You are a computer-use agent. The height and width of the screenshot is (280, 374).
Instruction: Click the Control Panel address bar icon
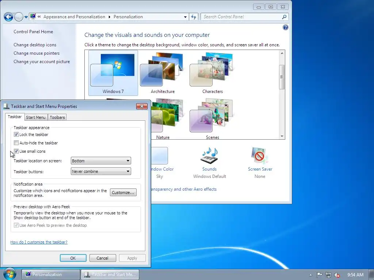(x=33, y=16)
